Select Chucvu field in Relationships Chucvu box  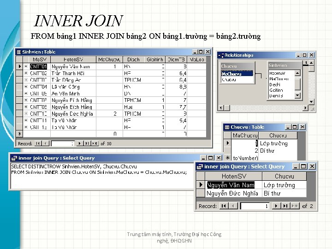237,80
